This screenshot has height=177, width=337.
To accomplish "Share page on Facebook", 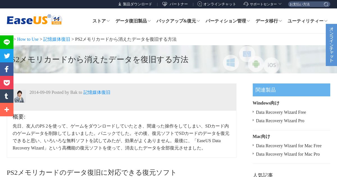I will point(7,69).
